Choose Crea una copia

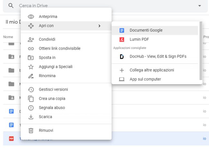pos(66,99)
